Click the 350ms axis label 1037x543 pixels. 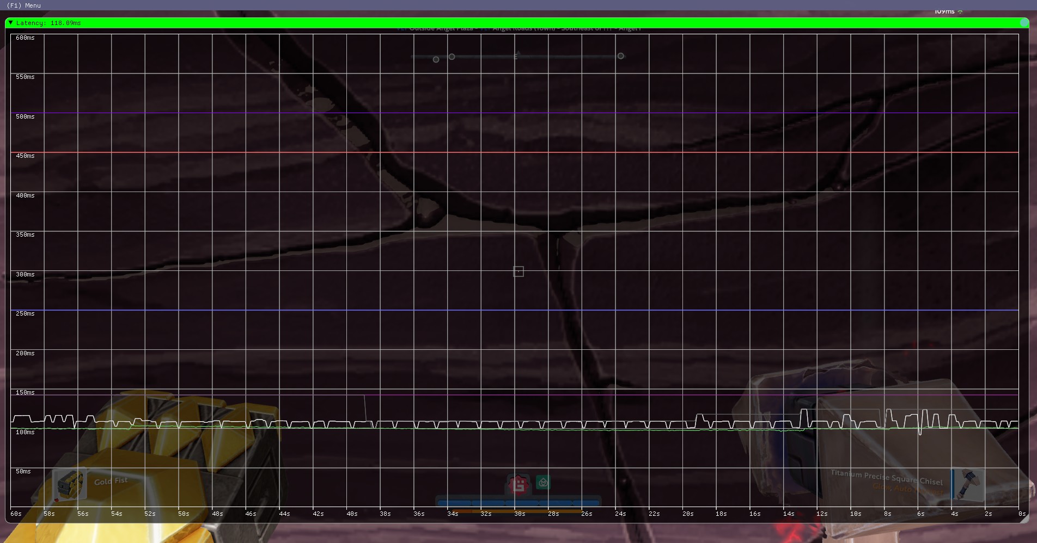click(25, 235)
